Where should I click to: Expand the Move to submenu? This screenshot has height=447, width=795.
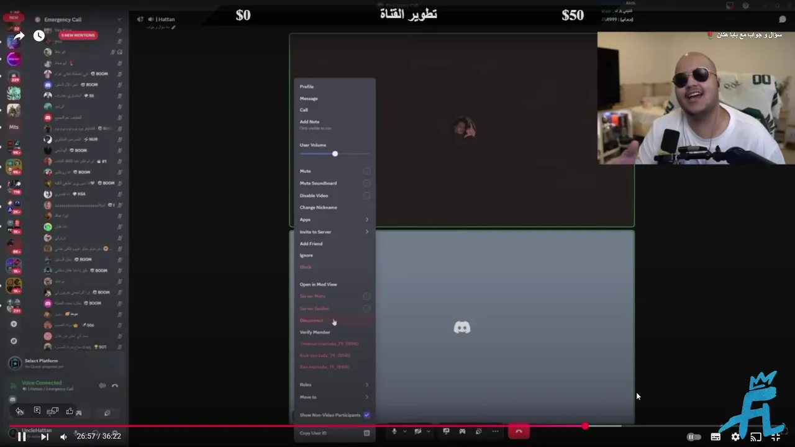334,397
